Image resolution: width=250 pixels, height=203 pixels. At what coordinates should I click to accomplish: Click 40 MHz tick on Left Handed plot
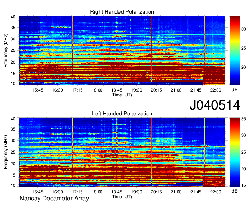(13, 119)
